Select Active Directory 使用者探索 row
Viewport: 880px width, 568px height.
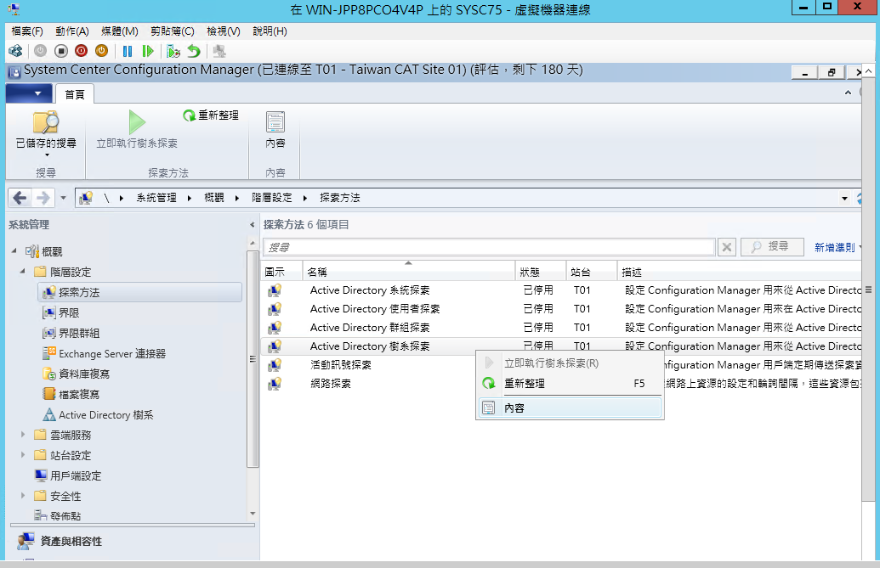(561, 309)
